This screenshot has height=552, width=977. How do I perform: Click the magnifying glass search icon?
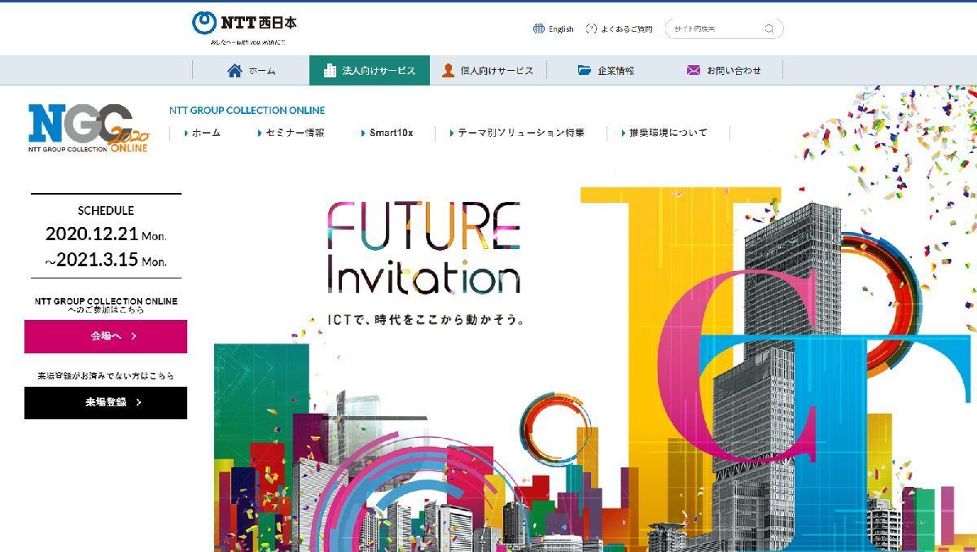769,29
